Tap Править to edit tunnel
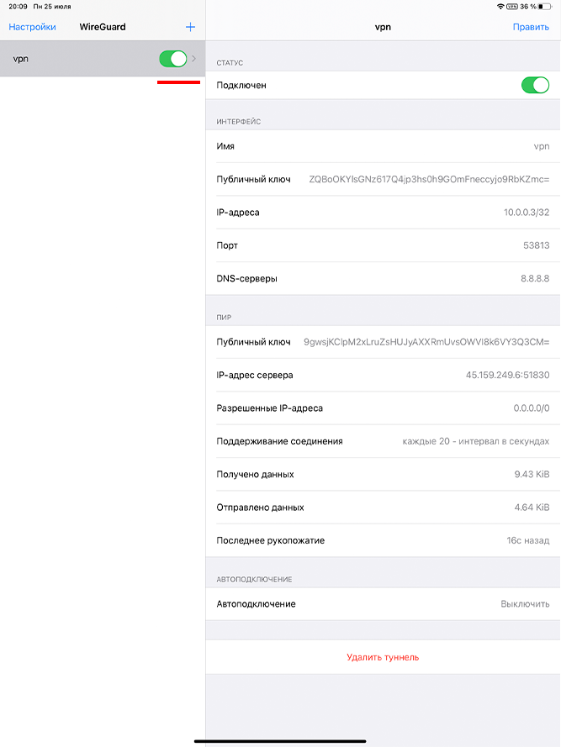The height and width of the screenshot is (747, 561). [531, 27]
